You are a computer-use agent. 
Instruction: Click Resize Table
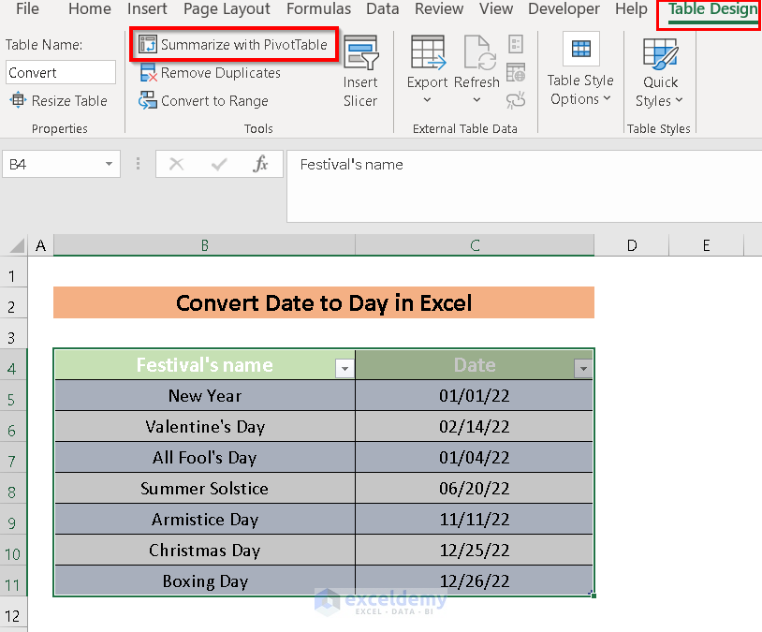pos(58,101)
